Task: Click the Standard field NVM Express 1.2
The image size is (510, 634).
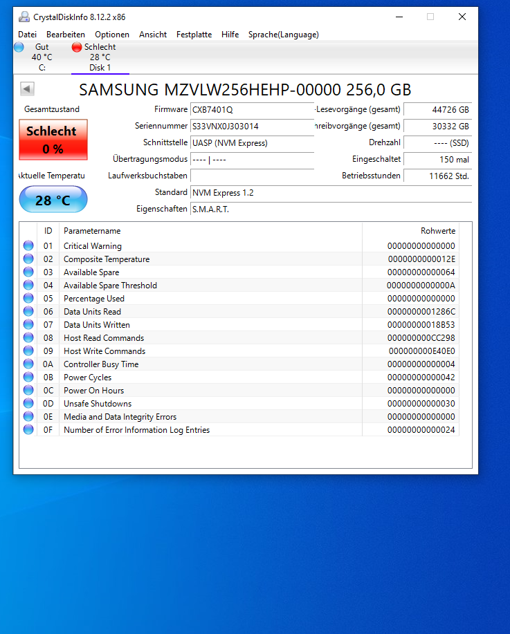Action: pos(331,192)
